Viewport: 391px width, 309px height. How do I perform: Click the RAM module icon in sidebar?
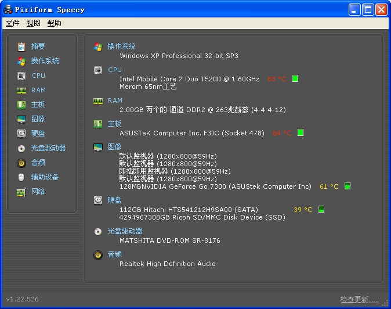click(21, 91)
